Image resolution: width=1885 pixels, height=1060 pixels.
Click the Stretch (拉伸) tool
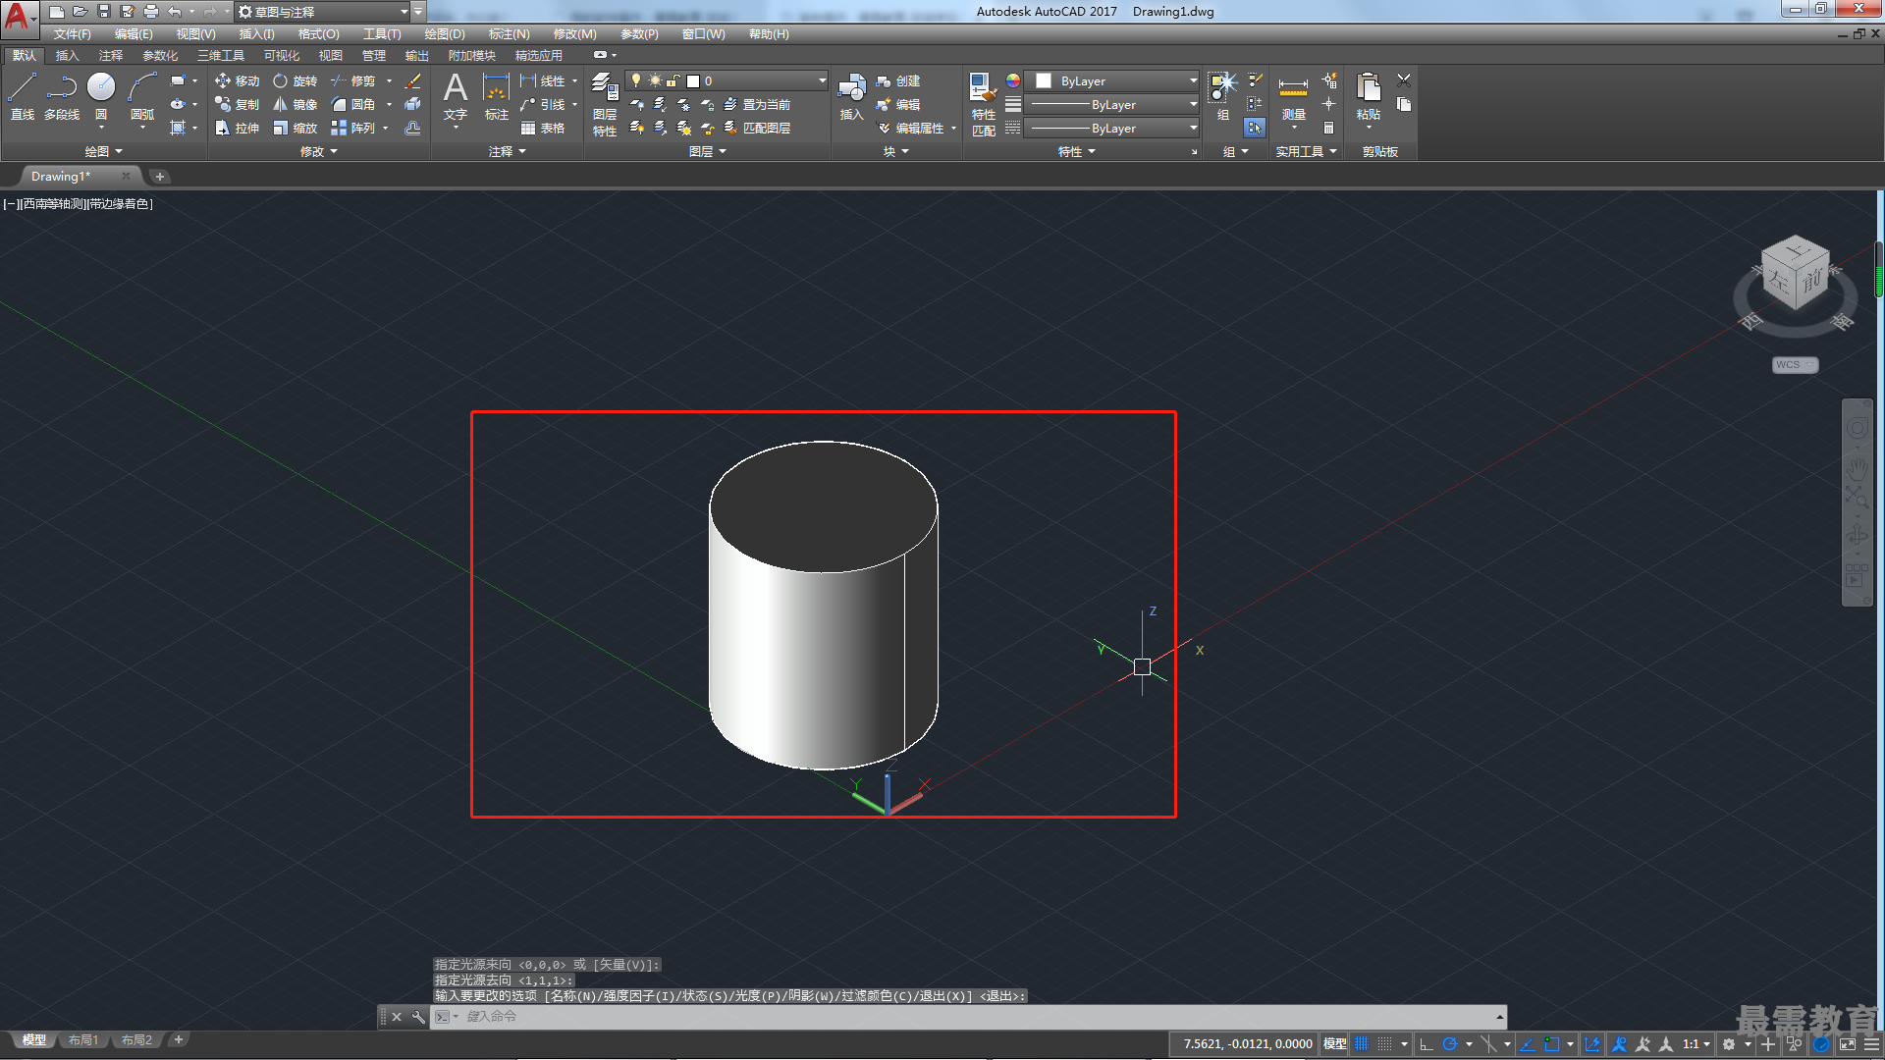[x=237, y=128]
